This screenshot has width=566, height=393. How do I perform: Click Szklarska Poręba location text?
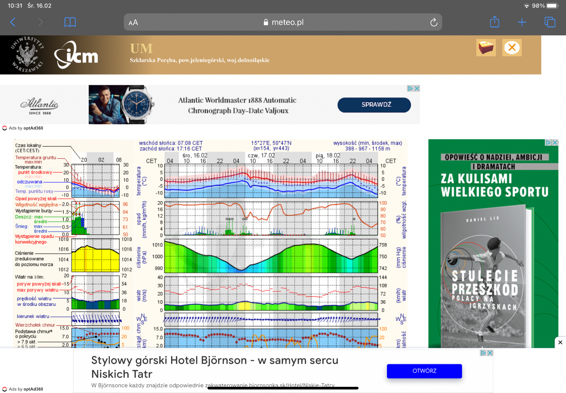point(199,60)
